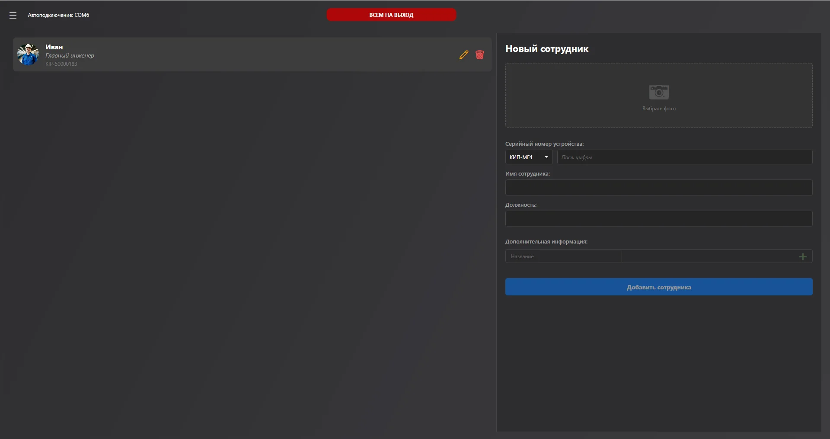Click the Добавить сотрудника button
Image resolution: width=830 pixels, height=439 pixels.
658,287
